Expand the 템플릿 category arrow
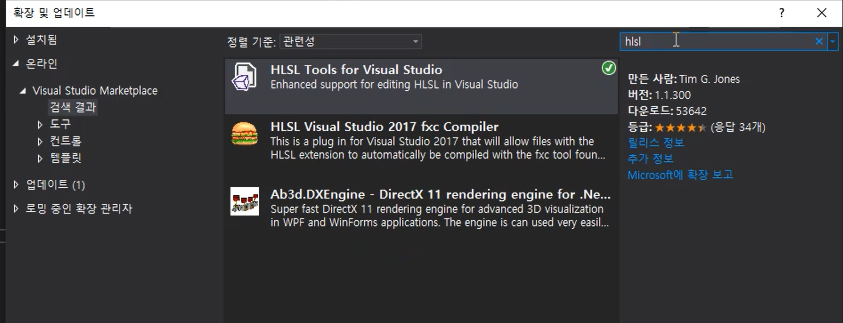The height and width of the screenshot is (323, 843). 40,158
